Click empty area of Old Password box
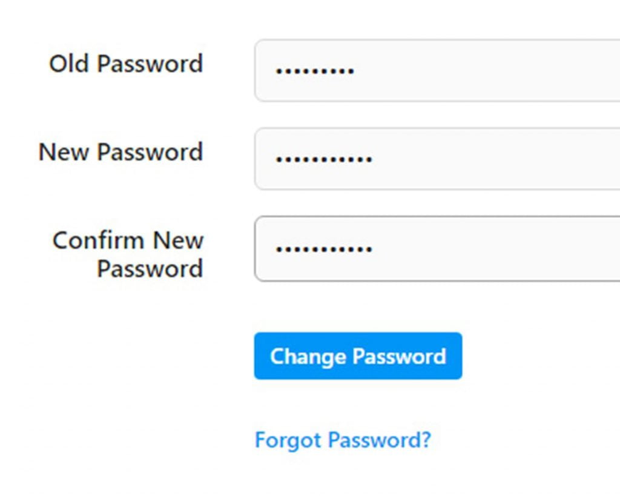Viewport: 620px width, 496px height. pos(494,70)
